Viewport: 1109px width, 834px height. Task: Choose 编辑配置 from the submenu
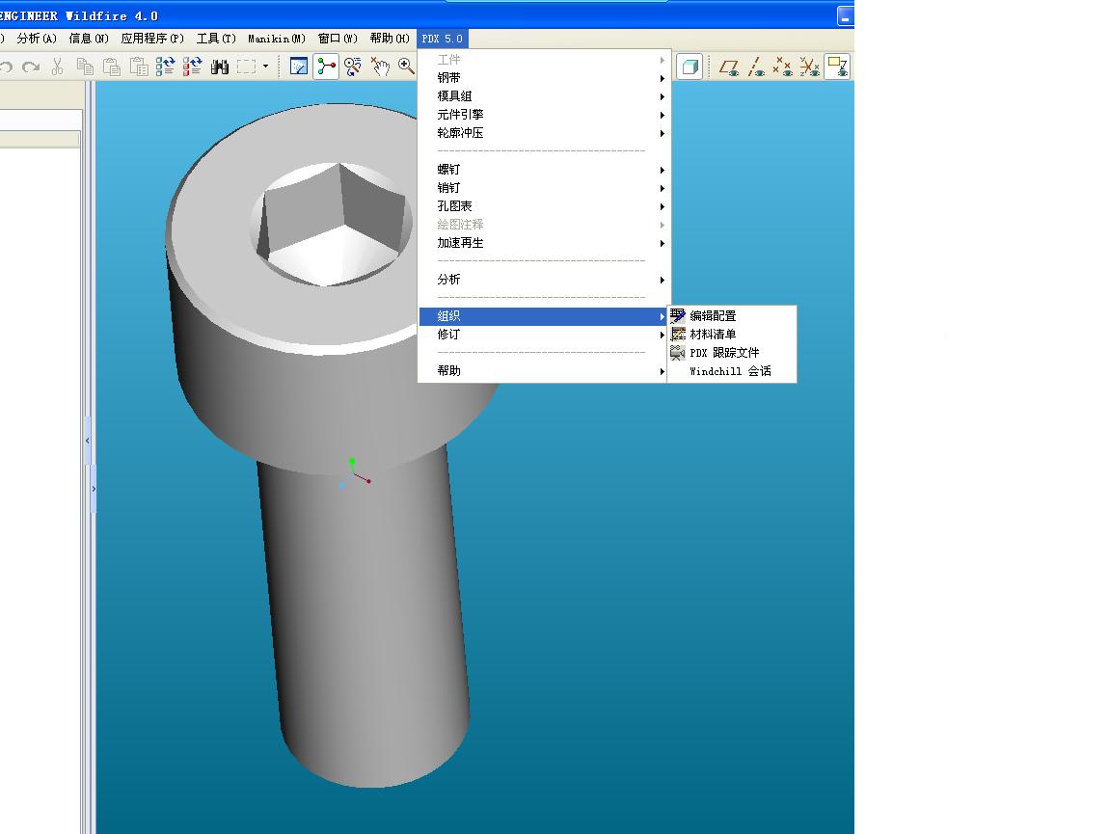point(732,316)
